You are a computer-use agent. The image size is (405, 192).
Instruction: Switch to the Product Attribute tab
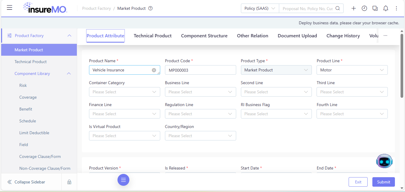105,36
